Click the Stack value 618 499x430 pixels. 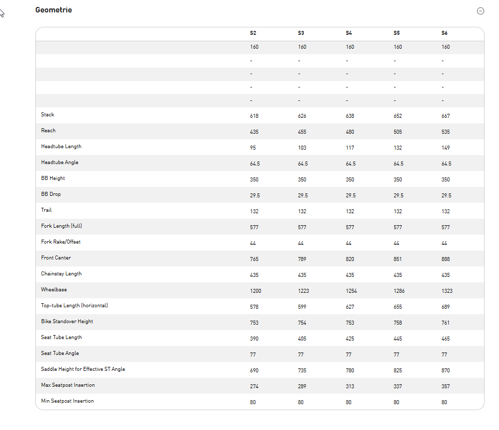pyautogui.click(x=254, y=116)
